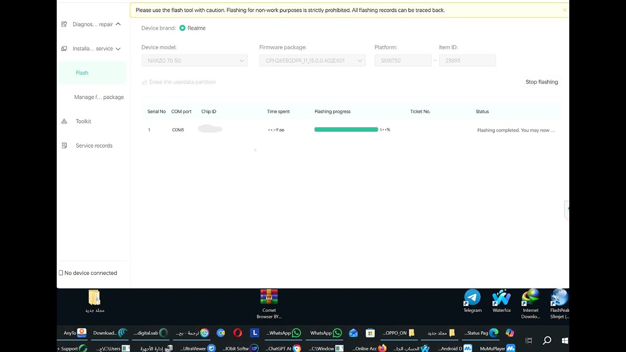Click the Item ID field 23893
This screenshot has width=626, height=352.
(x=468, y=61)
